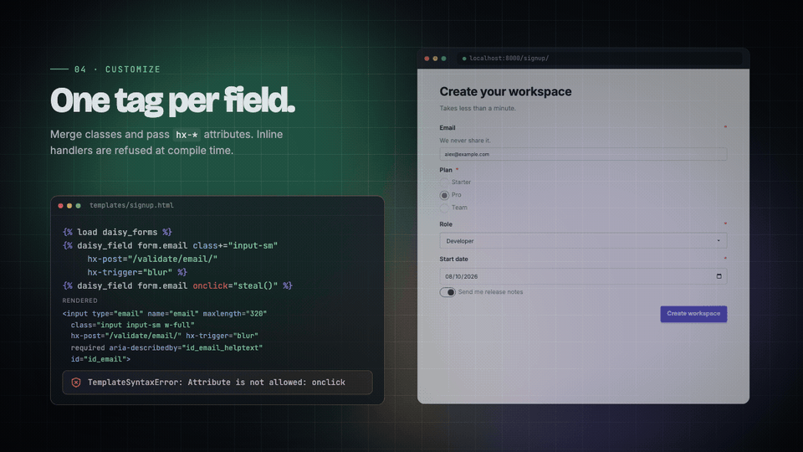Click the class="input input-sm w-full" rendered line

click(133, 325)
